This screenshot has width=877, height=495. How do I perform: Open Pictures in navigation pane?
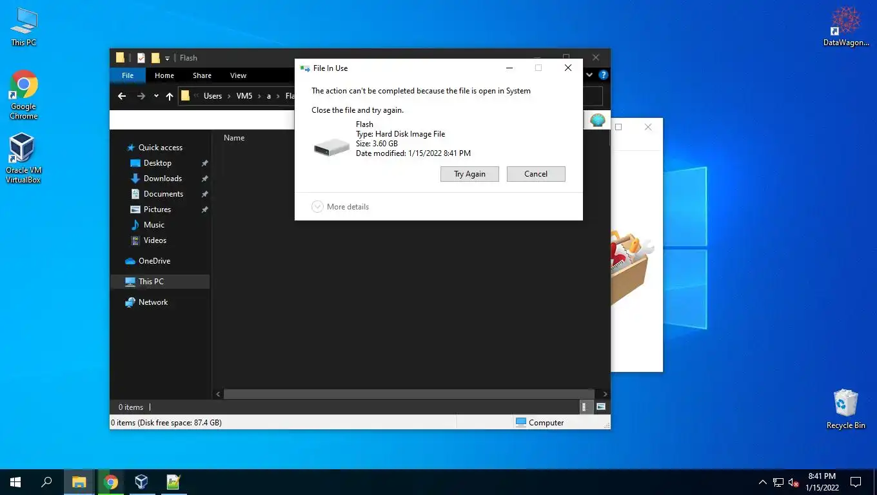point(157,209)
